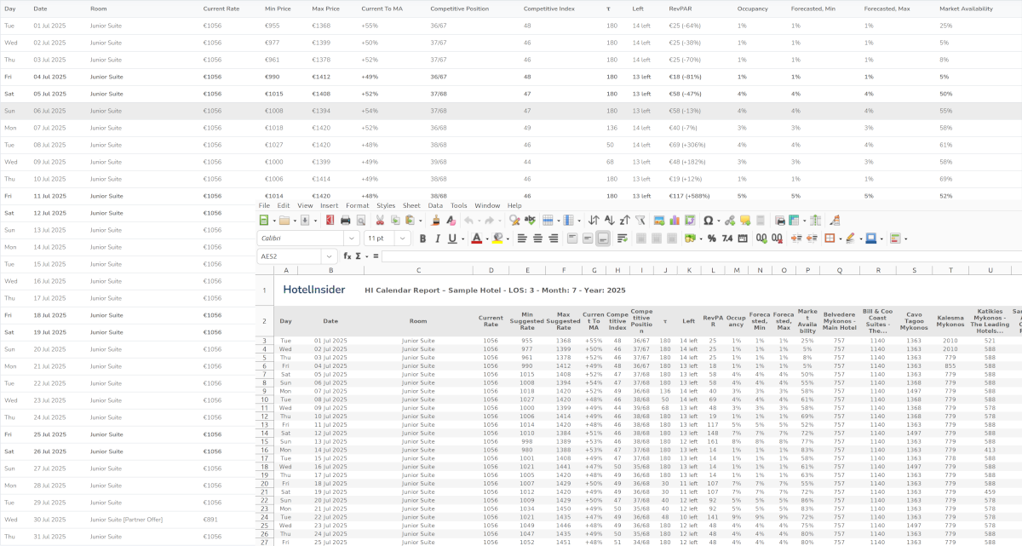Insert special character Omega icon
The image size is (1022, 546).
[x=708, y=220]
